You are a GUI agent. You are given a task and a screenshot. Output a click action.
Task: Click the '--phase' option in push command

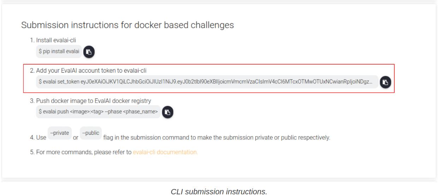pos(113,112)
